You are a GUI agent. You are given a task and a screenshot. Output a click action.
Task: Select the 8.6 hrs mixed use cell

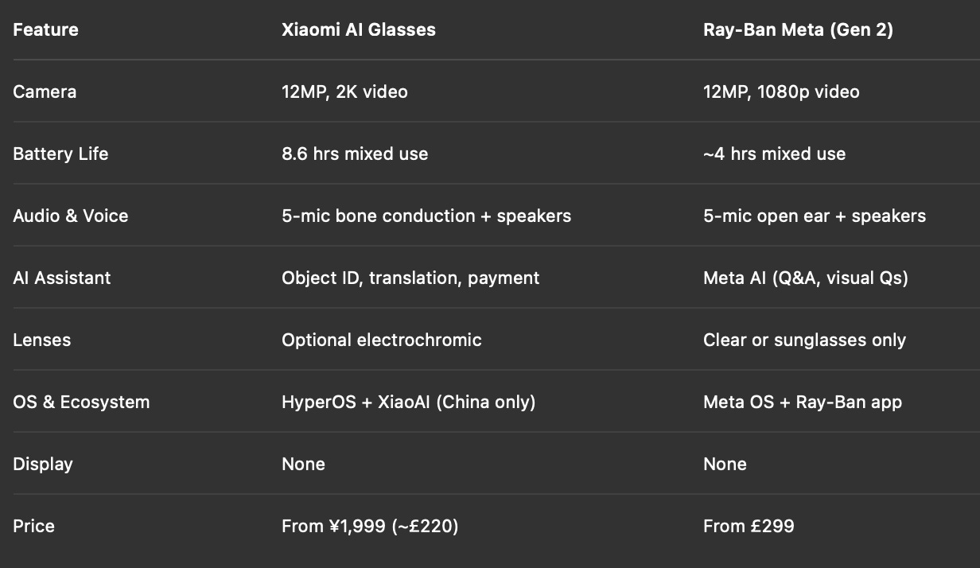[355, 154]
